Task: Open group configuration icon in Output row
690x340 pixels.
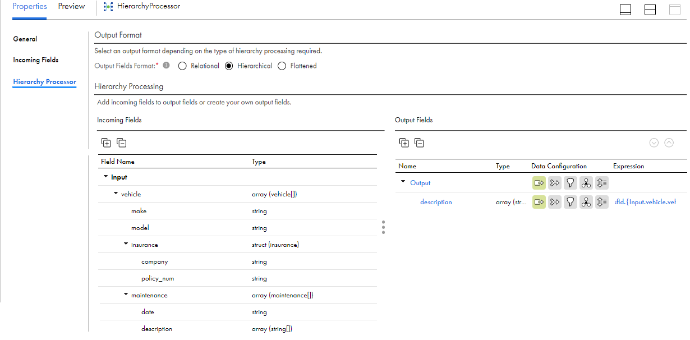Action: click(586, 183)
